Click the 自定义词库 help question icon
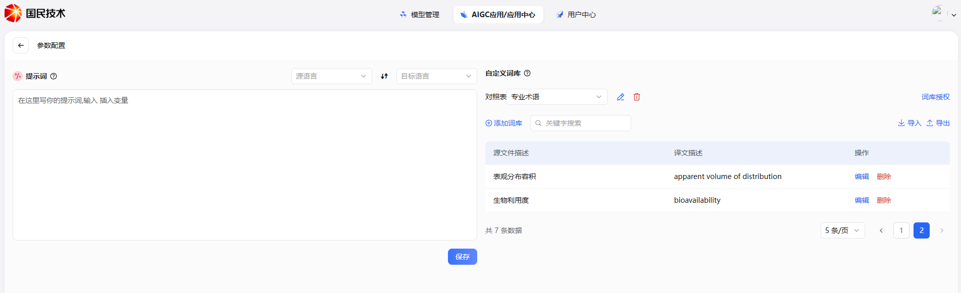This screenshot has width=961, height=293. (x=527, y=73)
